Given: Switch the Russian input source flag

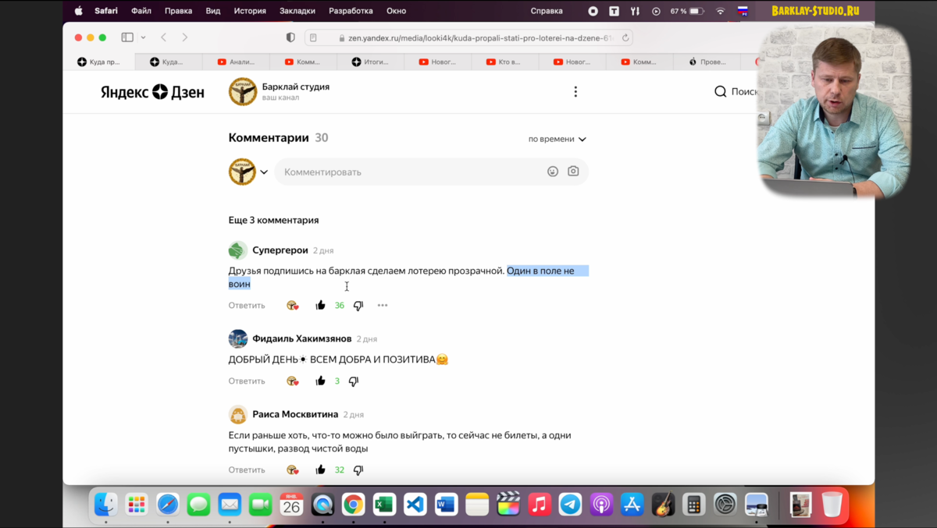Looking at the screenshot, I should point(743,11).
